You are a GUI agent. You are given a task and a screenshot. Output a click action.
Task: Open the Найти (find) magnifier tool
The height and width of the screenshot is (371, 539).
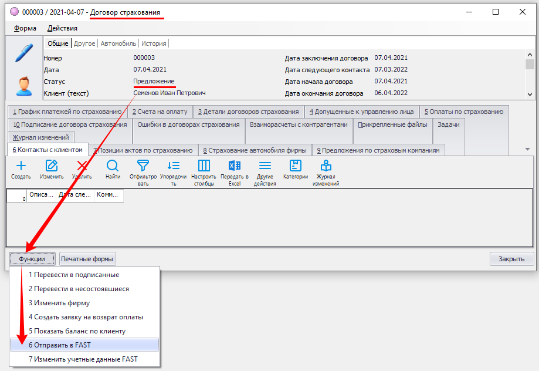point(113,166)
